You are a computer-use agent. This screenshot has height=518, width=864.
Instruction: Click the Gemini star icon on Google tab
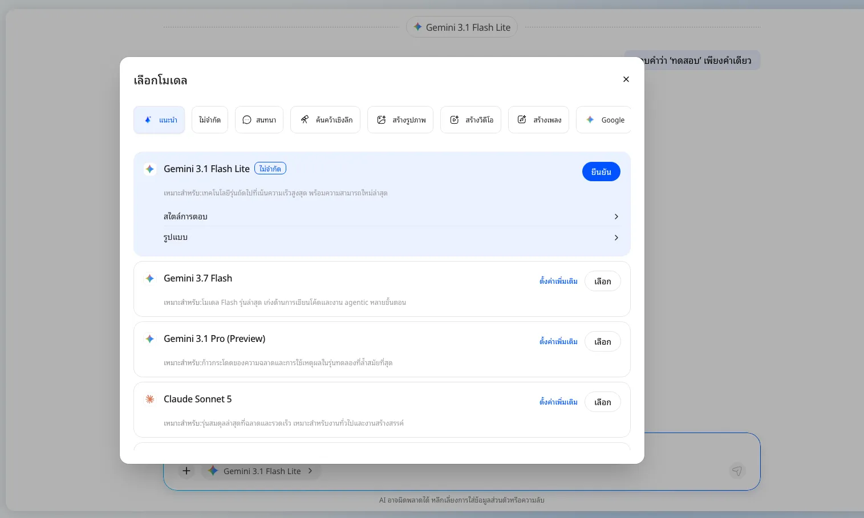coord(590,120)
